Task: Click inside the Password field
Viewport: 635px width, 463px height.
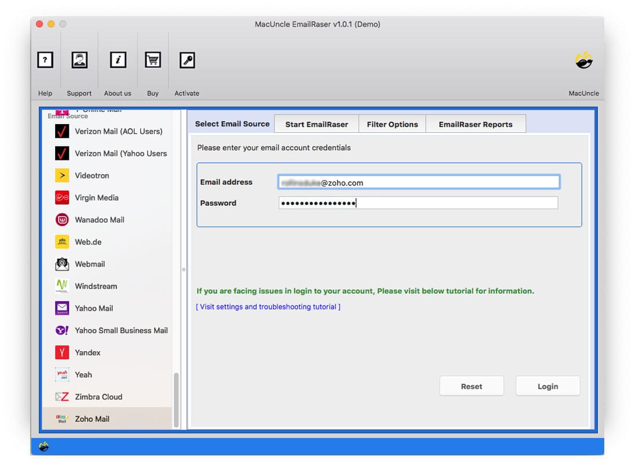Action: [417, 202]
